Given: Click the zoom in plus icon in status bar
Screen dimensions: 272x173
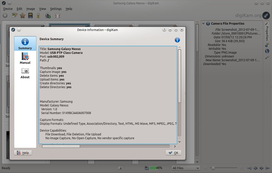Looking at the screenshot, I should point(241,168).
